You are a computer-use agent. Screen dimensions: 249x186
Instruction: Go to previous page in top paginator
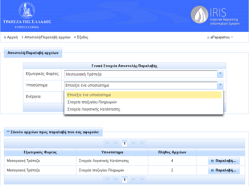click(x=115, y=143)
